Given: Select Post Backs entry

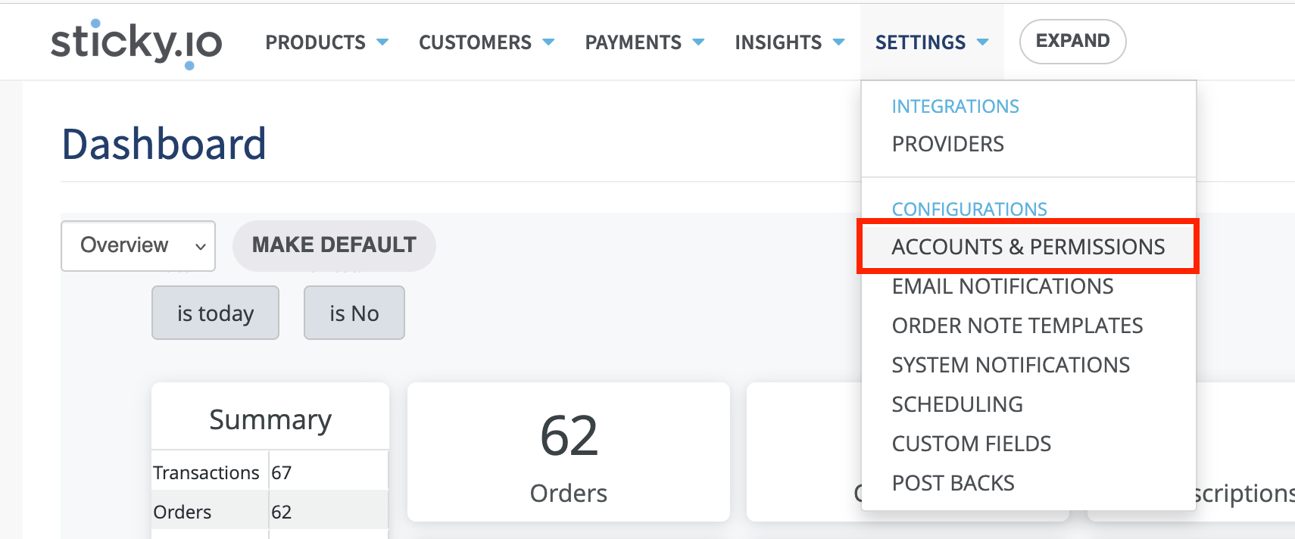Looking at the screenshot, I should 953,483.
